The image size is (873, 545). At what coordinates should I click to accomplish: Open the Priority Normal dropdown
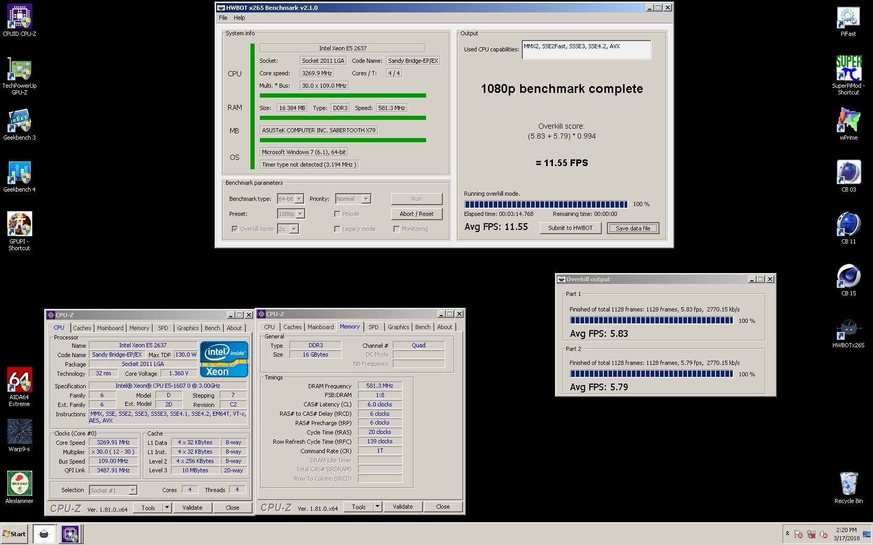(353, 199)
